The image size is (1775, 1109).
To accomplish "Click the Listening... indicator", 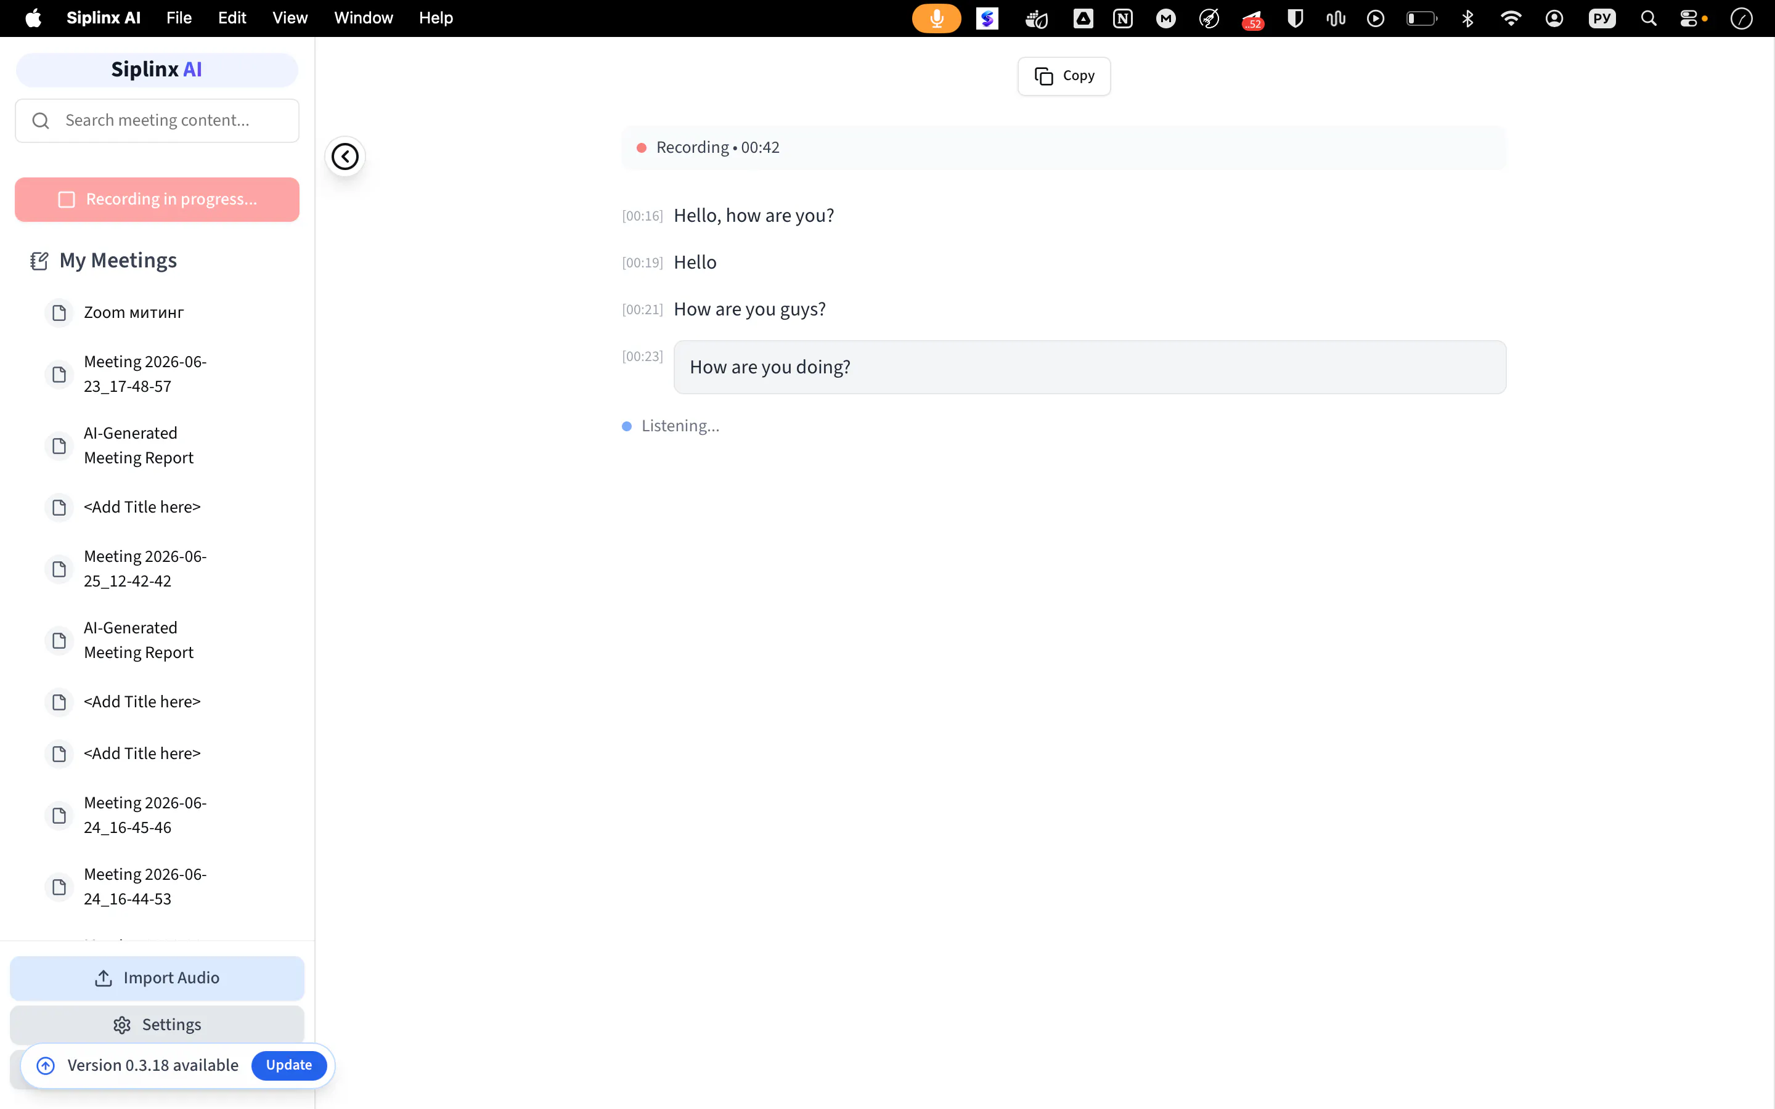I will 671,426.
